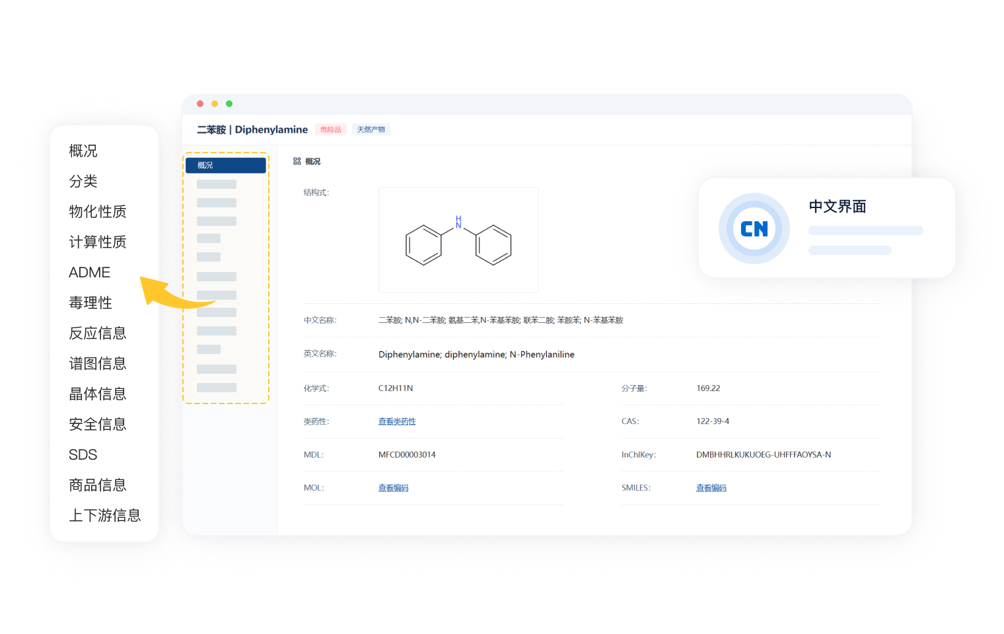Open the ADME menu item
The image size is (1004, 634).
coord(89,273)
